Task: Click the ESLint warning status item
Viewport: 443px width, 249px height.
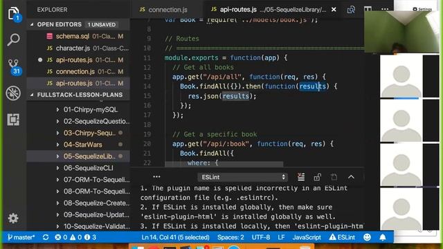Action: [341, 237]
